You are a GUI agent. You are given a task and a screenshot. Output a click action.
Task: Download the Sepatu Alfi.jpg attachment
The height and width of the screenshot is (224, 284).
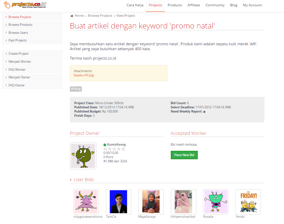click(83, 75)
